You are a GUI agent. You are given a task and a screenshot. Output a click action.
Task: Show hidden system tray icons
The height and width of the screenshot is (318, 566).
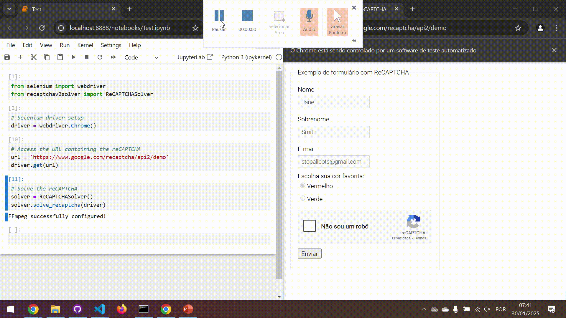pyautogui.click(x=424, y=309)
